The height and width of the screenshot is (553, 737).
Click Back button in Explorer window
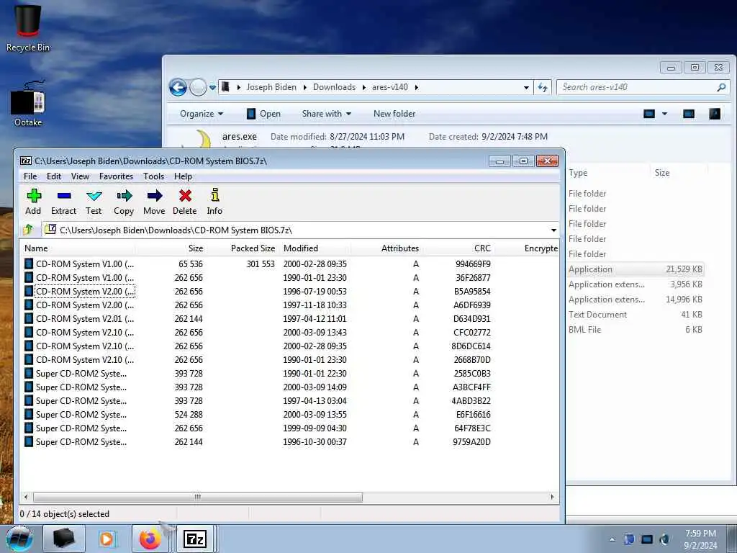pyautogui.click(x=178, y=87)
